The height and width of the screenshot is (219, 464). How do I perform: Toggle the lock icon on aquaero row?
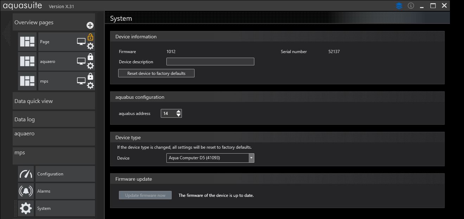(90, 57)
